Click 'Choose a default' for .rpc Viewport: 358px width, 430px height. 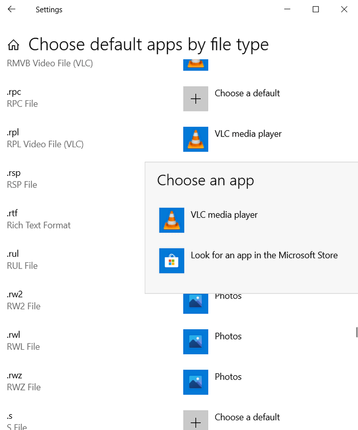247,93
